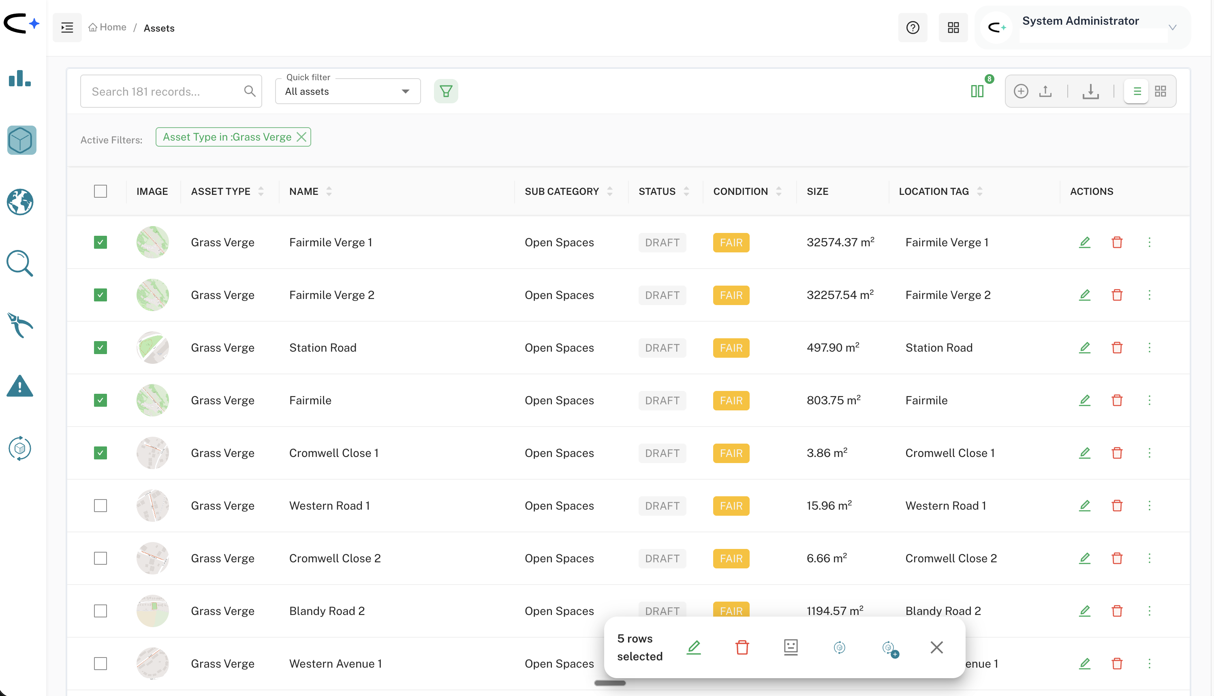
Task: Open the help question mark icon
Action: pos(912,28)
